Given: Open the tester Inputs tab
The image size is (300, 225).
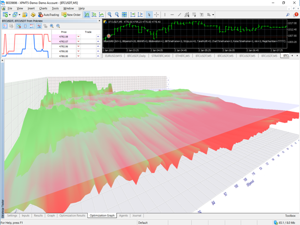Looking at the screenshot, I should [25, 216].
